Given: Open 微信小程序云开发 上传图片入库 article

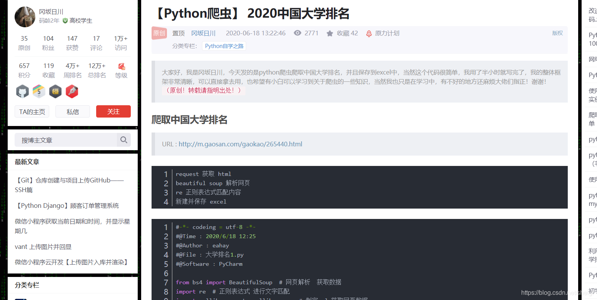Looking at the screenshot, I should pos(71,262).
